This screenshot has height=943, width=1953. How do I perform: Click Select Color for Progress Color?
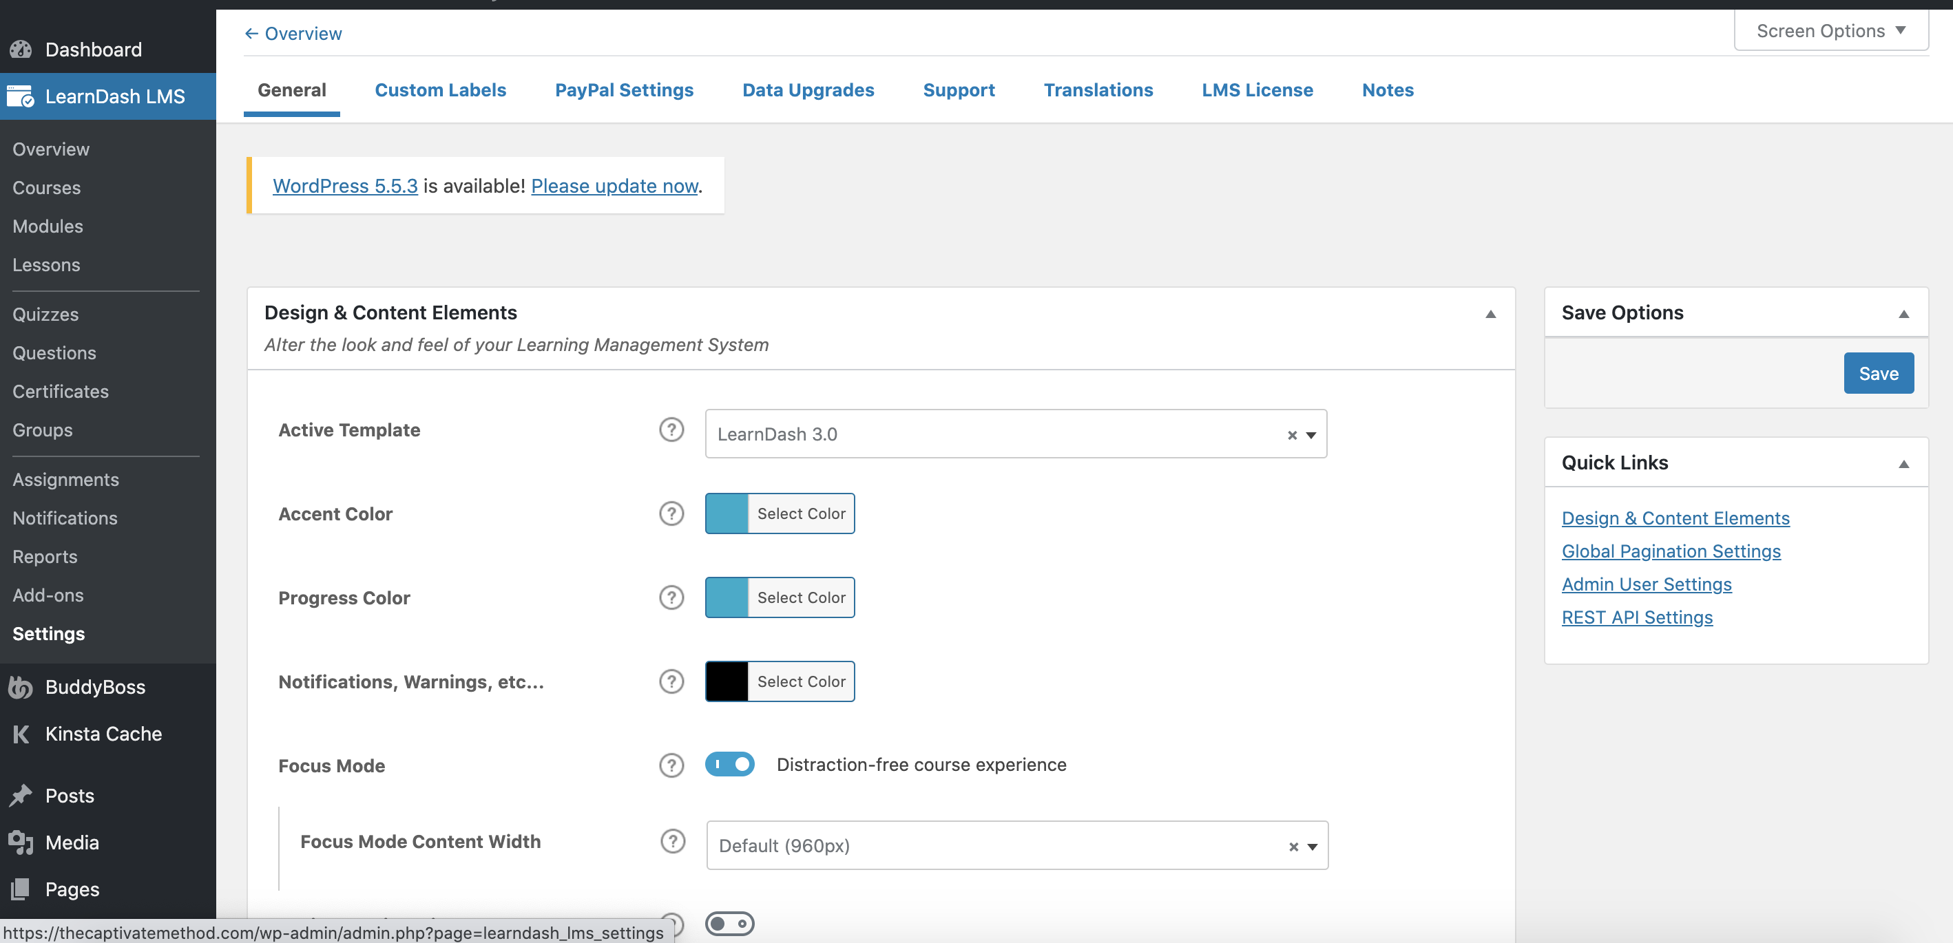(802, 597)
